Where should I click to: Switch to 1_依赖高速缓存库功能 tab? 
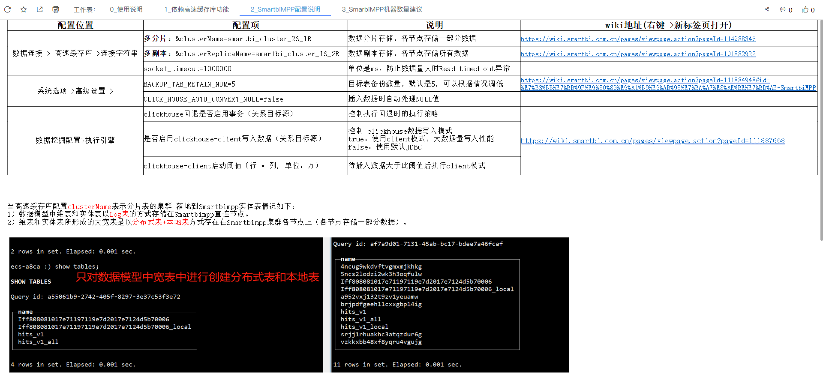point(196,9)
